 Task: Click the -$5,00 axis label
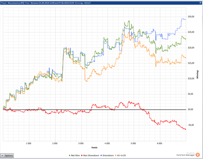[191, 125]
